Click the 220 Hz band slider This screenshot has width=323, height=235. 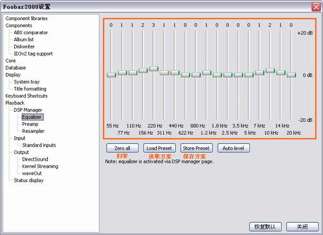click(x=154, y=68)
